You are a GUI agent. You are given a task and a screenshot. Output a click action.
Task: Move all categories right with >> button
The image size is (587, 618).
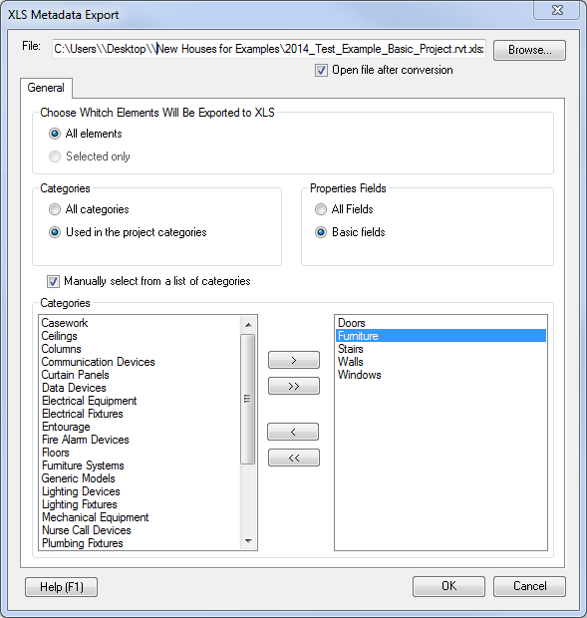[x=293, y=386]
